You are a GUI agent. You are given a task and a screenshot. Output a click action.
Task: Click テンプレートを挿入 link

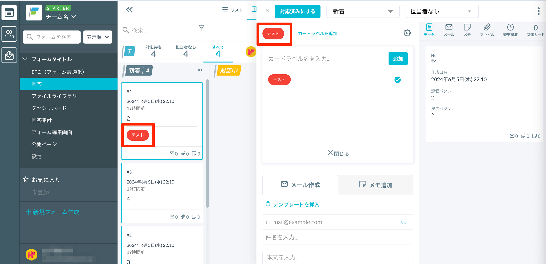click(x=293, y=204)
